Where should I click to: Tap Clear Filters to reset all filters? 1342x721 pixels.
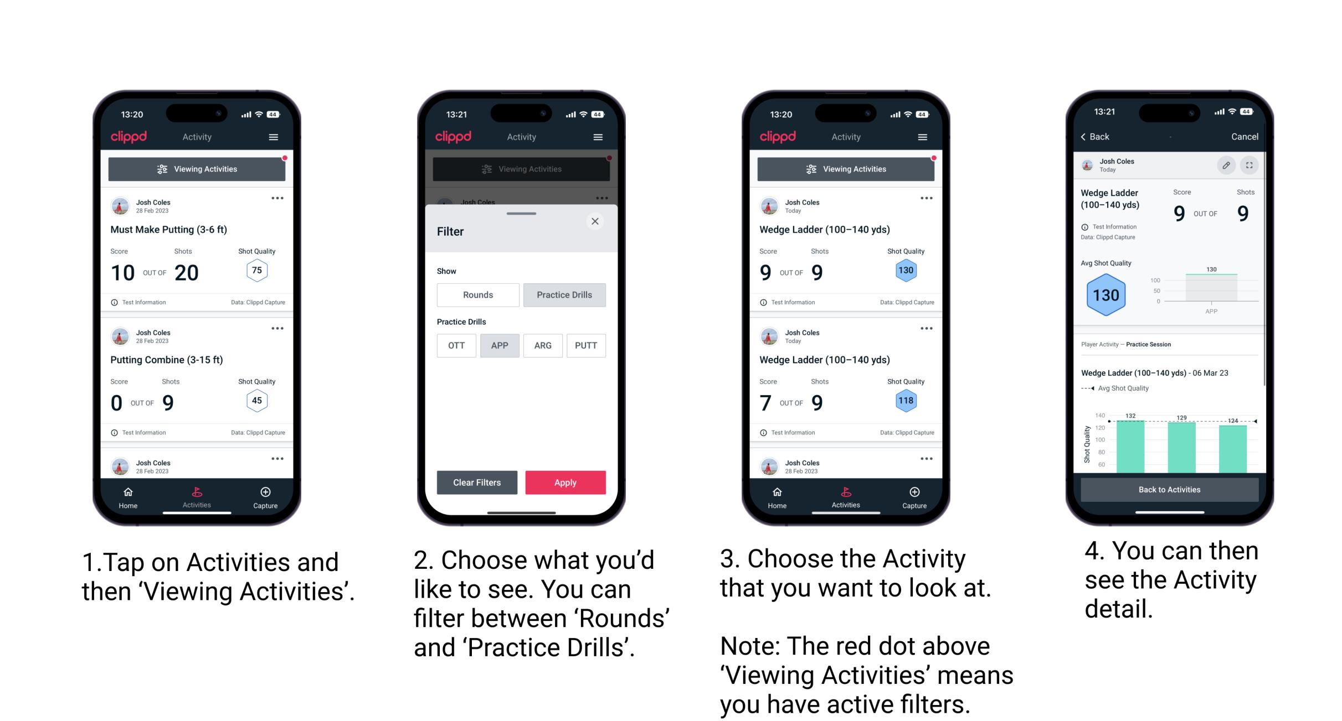(477, 482)
